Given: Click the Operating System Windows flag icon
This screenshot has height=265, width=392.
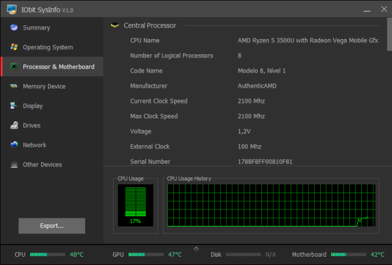Looking at the screenshot, I should (14, 47).
